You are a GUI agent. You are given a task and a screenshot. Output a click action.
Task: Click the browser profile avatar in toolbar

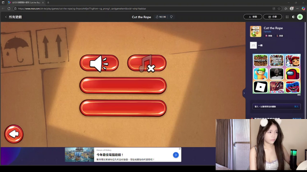(x=292, y=9)
